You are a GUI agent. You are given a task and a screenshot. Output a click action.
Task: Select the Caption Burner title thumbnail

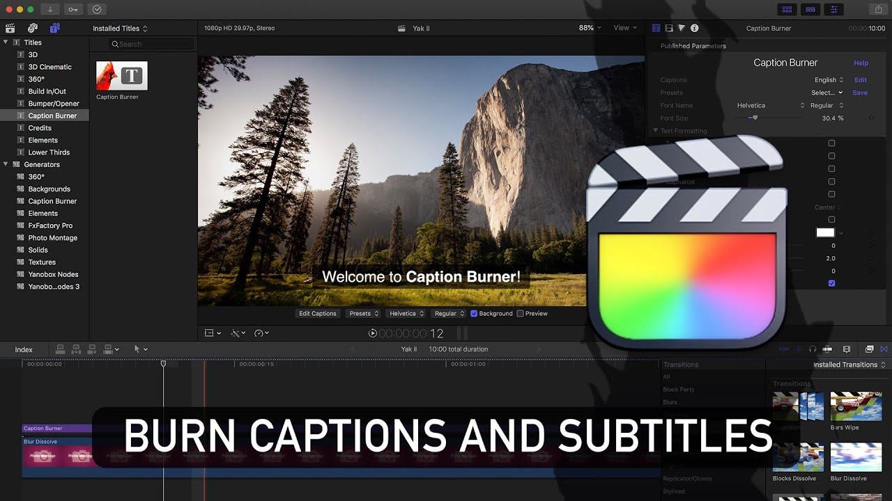click(x=122, y=76)
